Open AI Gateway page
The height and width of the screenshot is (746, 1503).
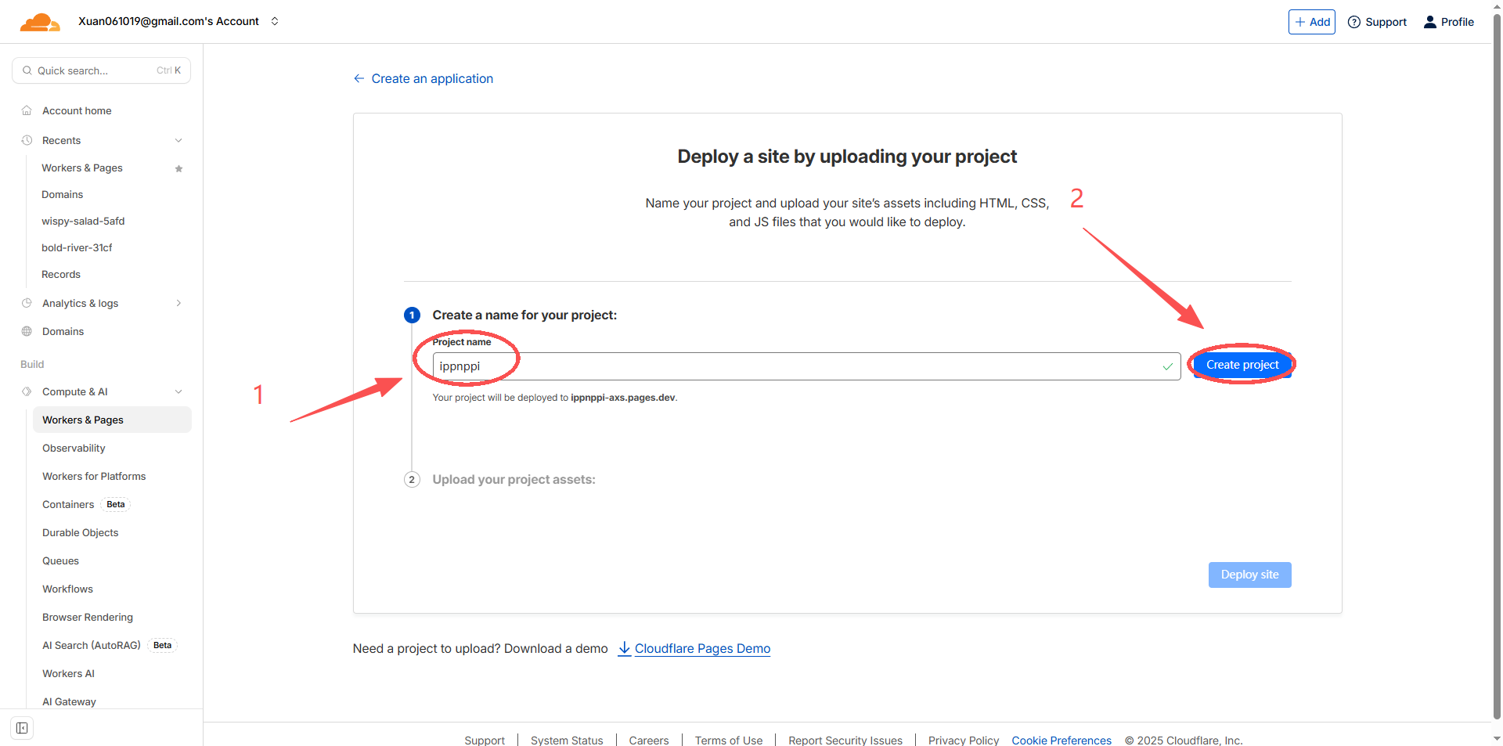tap(69, 701)
